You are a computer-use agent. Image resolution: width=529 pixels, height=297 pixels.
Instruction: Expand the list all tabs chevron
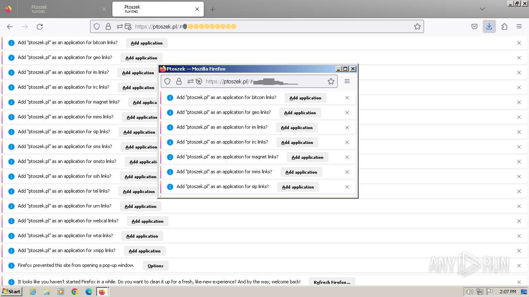point(482,9)
